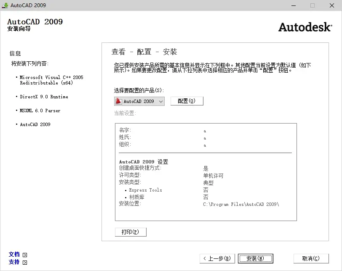Click the '选择要配置的产品(S):' label
This screenshot has height=271, width=342.
click(139, 90)
